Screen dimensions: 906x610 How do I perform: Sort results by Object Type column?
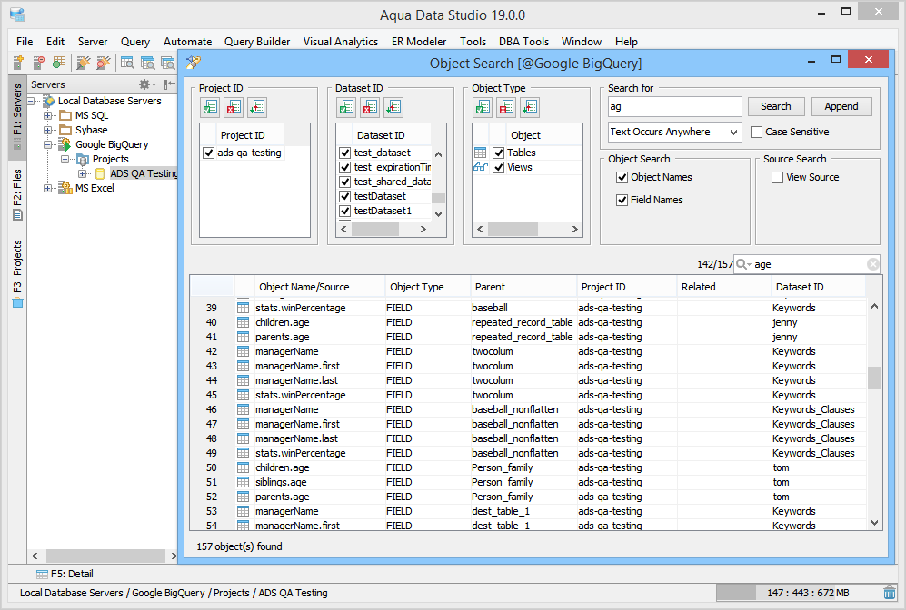point(428,287)
